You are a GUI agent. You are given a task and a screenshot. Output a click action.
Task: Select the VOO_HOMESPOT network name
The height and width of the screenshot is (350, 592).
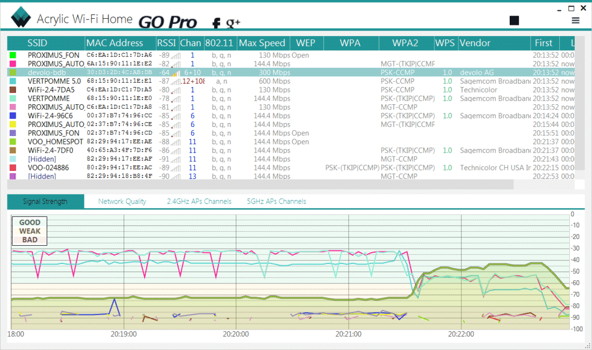55,142
